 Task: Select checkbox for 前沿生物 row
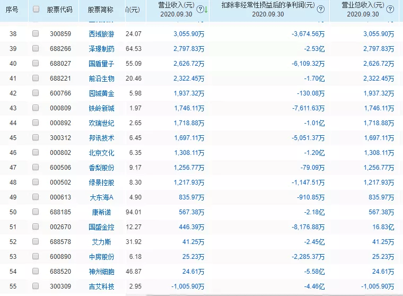click(36, 78)
